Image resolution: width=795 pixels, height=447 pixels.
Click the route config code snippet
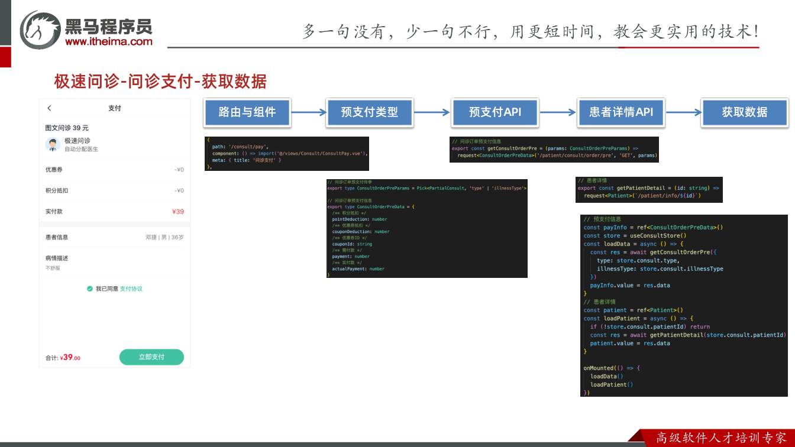coord(287,154)
